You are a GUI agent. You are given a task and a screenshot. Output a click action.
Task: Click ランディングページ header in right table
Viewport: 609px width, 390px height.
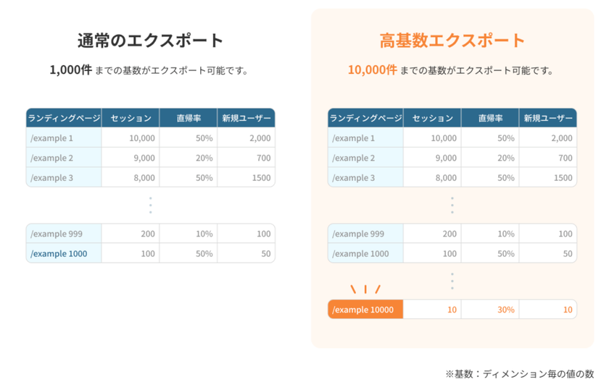(366, 118)
